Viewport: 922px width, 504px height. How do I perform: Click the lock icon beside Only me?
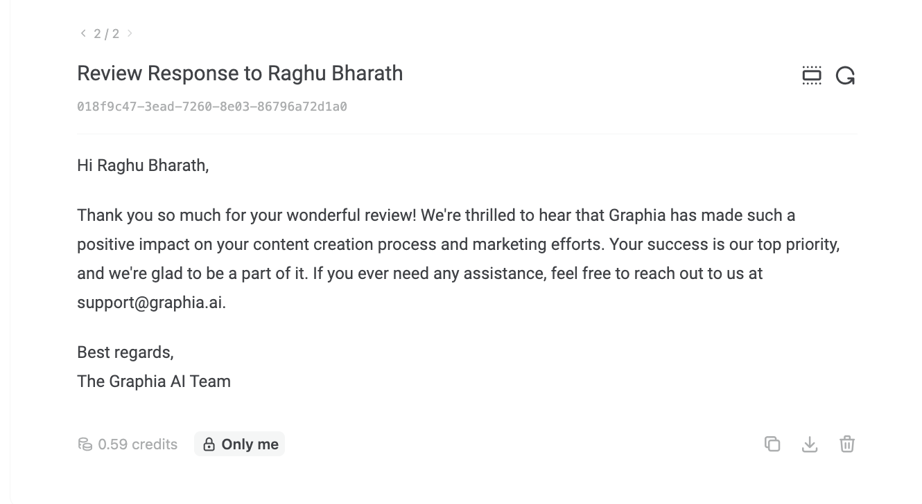click(209, 444)
